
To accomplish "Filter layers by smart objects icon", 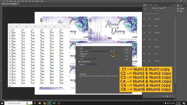I will (162, 8).
